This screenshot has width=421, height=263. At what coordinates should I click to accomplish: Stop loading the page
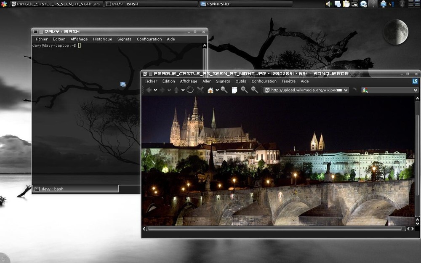pos(200,90)
